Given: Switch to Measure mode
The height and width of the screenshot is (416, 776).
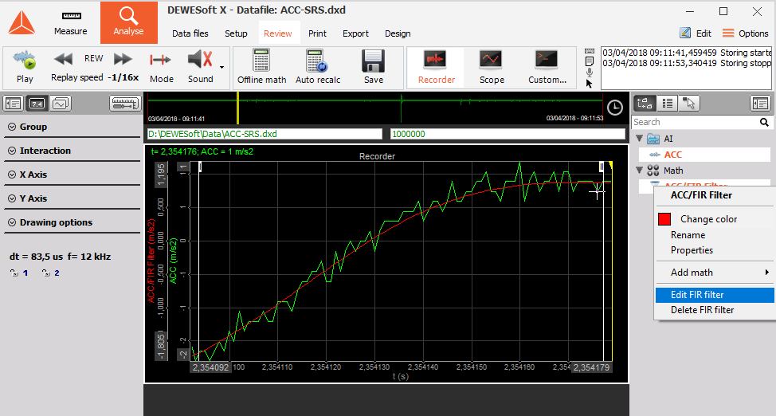Looking at the screenshot, I should pos(71,23).
